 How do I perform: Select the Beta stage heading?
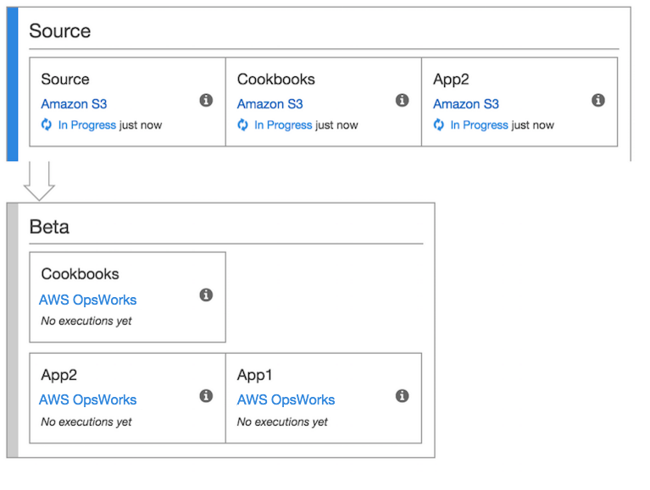(49, 227)
